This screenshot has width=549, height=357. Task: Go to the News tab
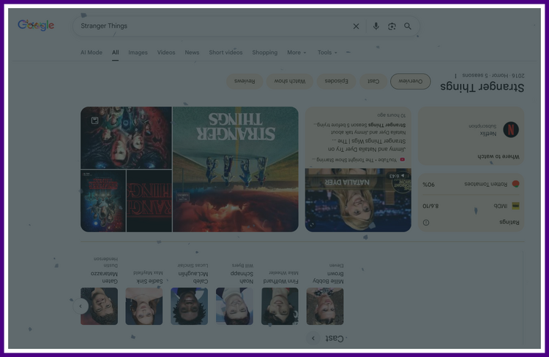coord(192,53)
